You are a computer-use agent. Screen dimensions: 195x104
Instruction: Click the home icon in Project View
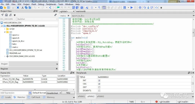click(6, 15)
